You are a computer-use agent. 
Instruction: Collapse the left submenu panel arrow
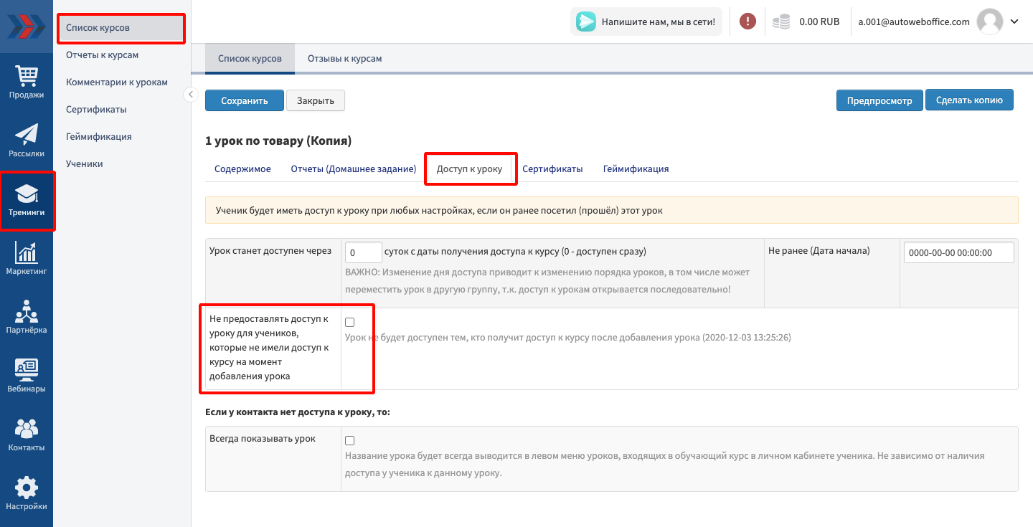click(190, 95)
